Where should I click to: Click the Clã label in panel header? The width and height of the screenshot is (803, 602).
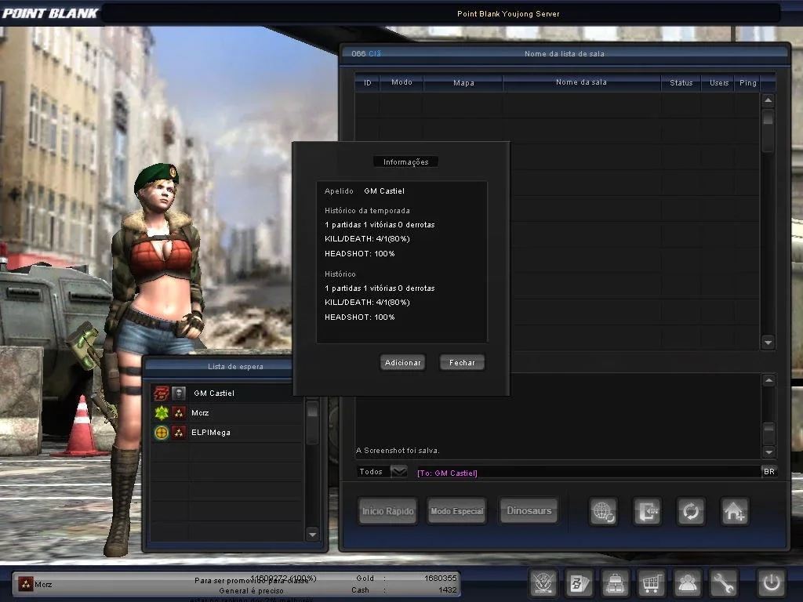click(374, 53)
